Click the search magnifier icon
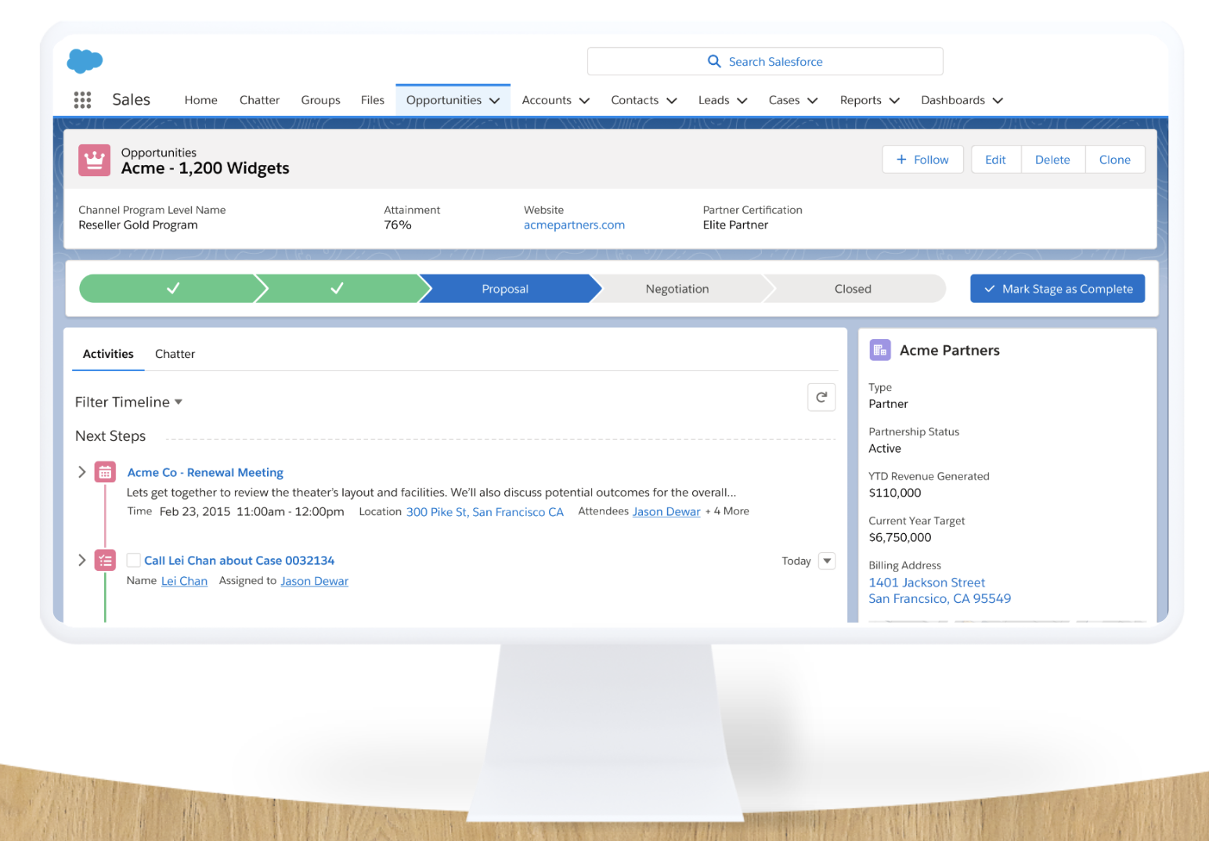The image size is (1209, 841). click(714, 61)
